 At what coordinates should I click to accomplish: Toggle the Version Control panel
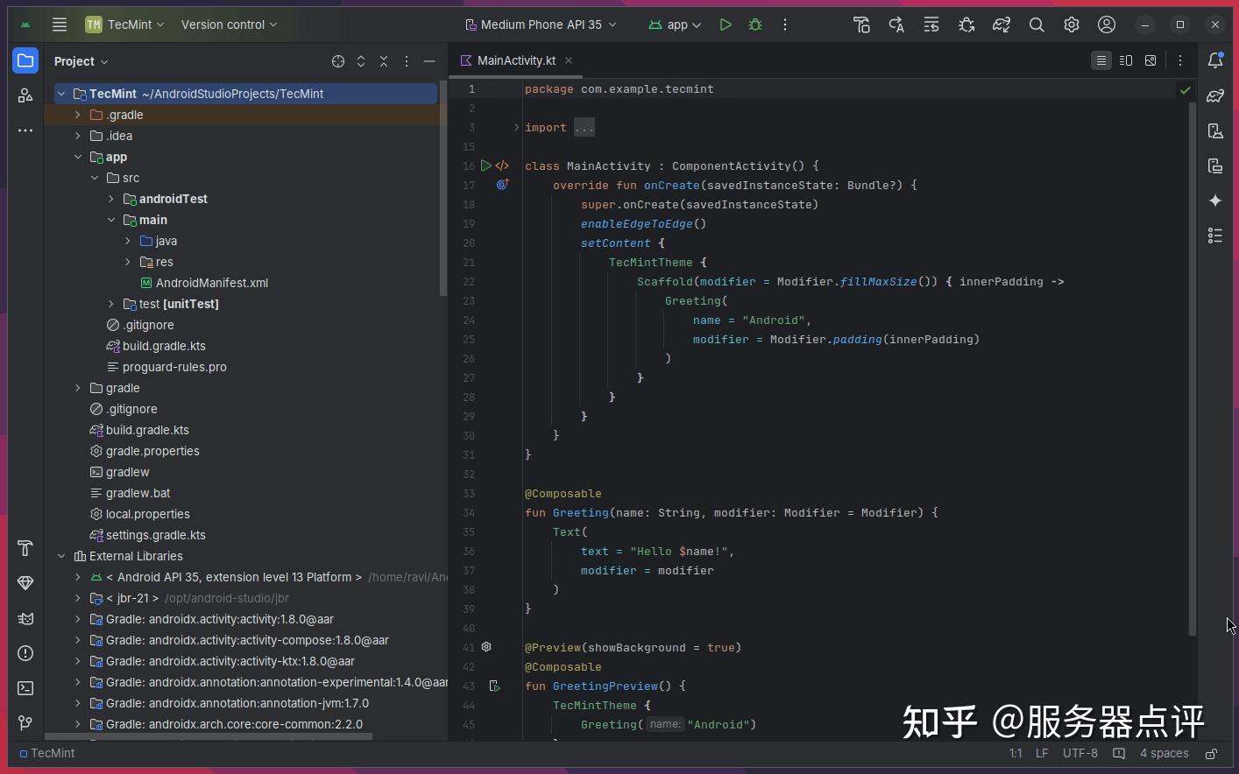[x=25, y=723]
